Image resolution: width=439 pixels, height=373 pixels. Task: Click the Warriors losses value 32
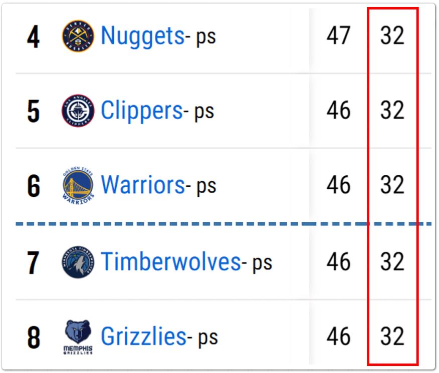pyautogui.click(x=392, y=185)
